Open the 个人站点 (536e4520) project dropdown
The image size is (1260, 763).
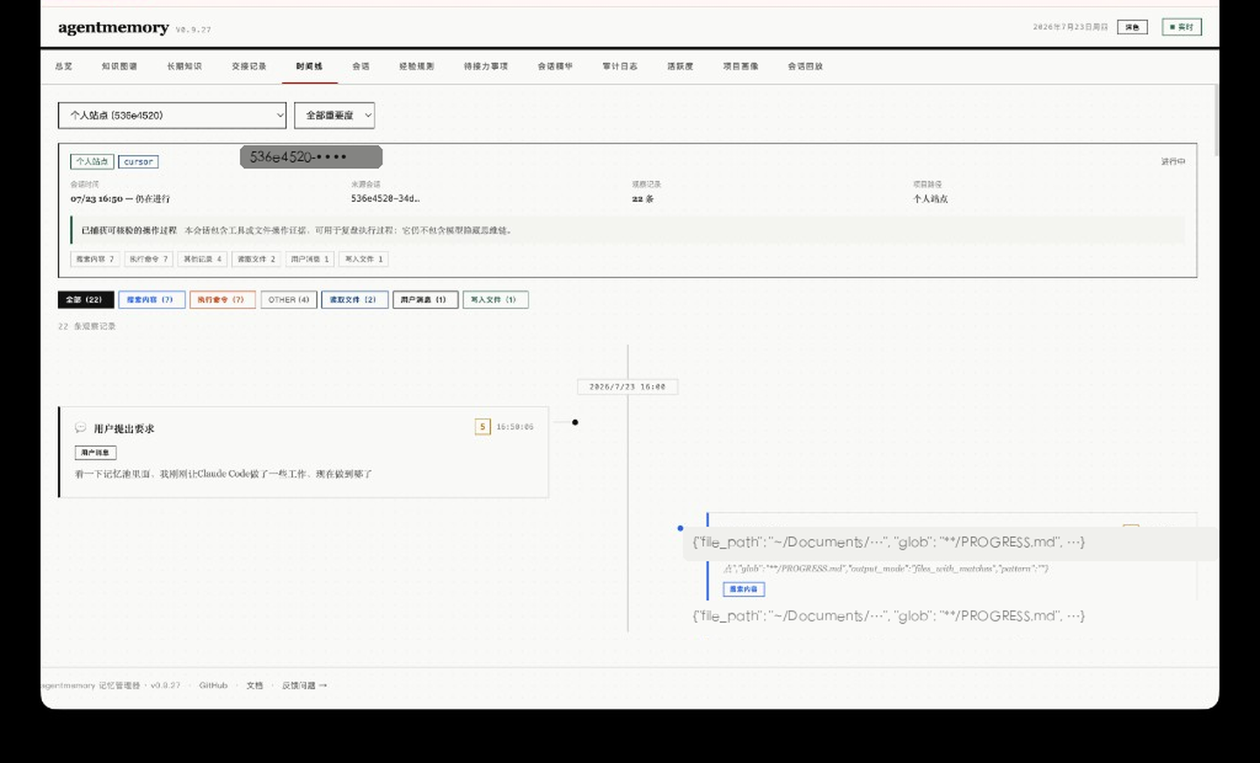click(172, 115)
